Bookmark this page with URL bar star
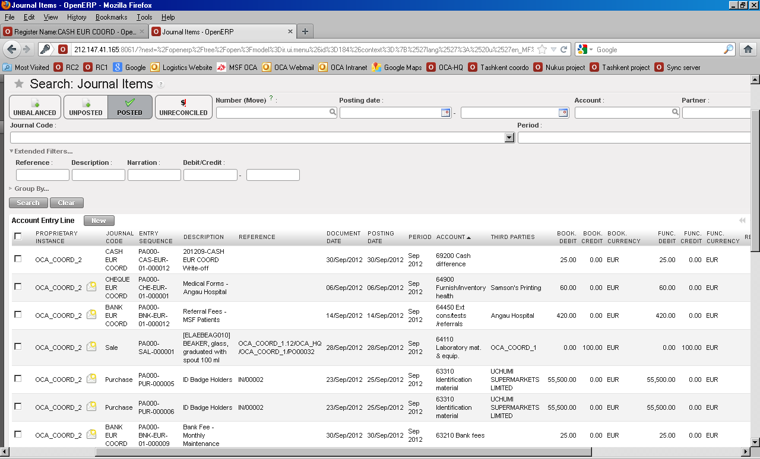Viewport: 760px width, 459px height. (x=541, y=49)
